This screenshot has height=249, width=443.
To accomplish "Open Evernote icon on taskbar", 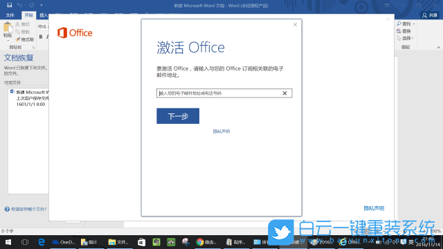I will pos(156,242).
